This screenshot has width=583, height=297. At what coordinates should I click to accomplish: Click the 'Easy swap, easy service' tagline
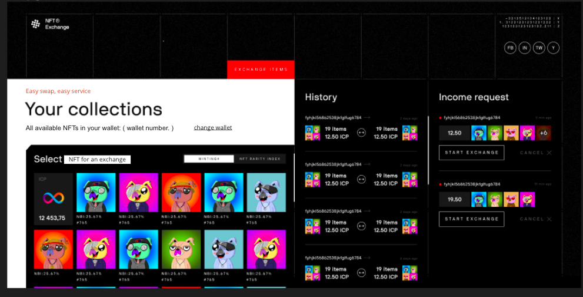pyautogui.click(x=58, y=91)
